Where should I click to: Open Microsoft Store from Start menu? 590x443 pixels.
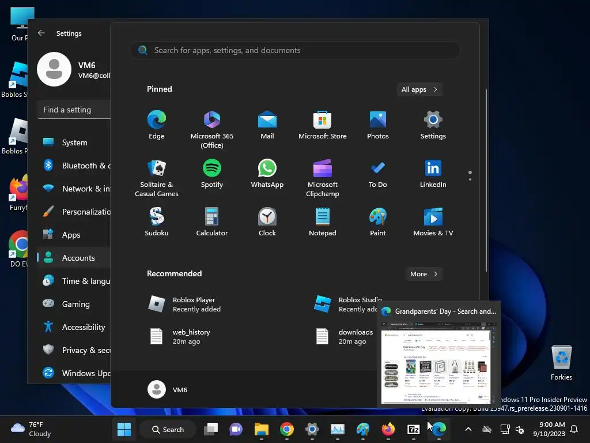tap(323, 125)
